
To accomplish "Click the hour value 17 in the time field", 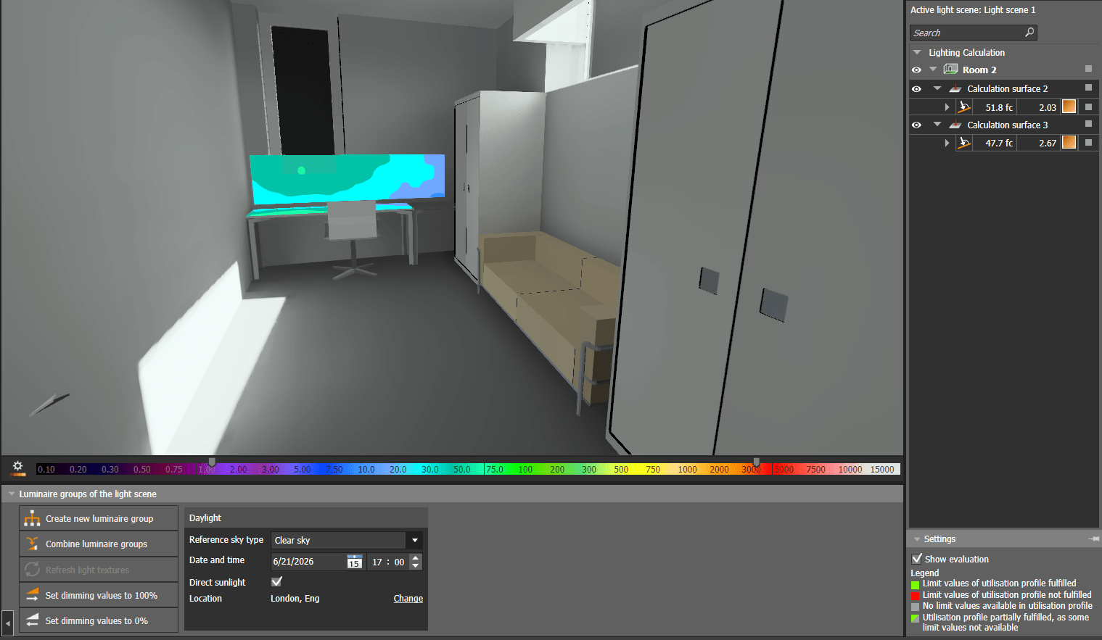I will point(377,562).
